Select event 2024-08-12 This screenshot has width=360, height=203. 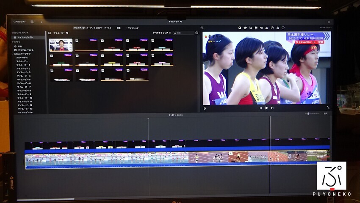point(22,58)
